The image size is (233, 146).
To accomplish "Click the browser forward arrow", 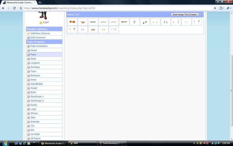I will click(8, 8).
